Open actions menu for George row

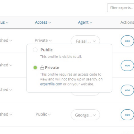(127, 115)
